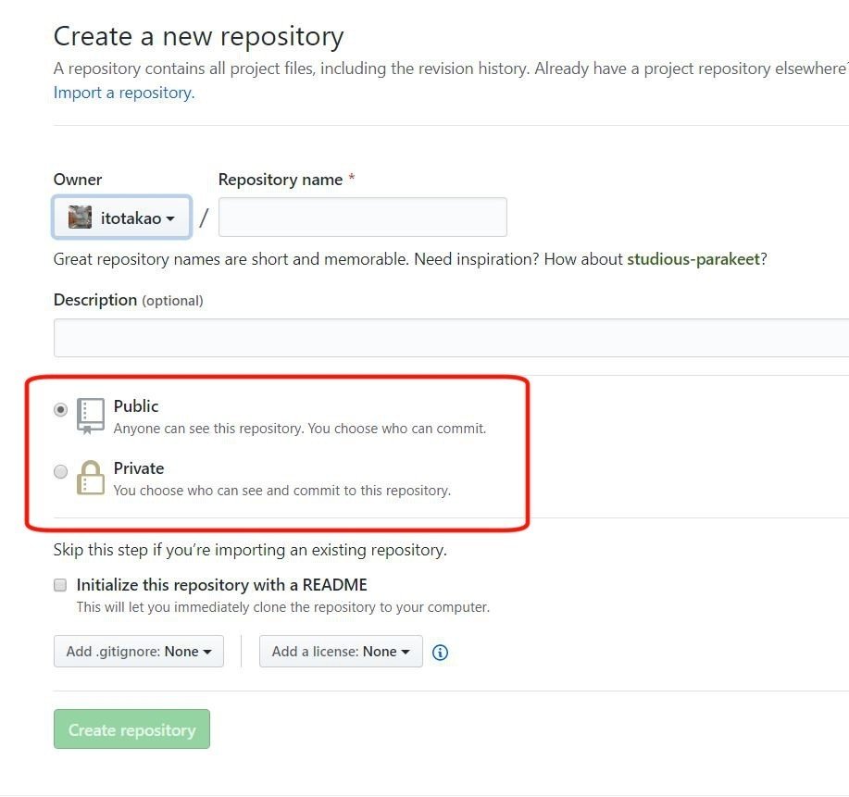Viewport: 849px width, 797px height.
Task: Click the Public option label
Action: click(136, 406)
